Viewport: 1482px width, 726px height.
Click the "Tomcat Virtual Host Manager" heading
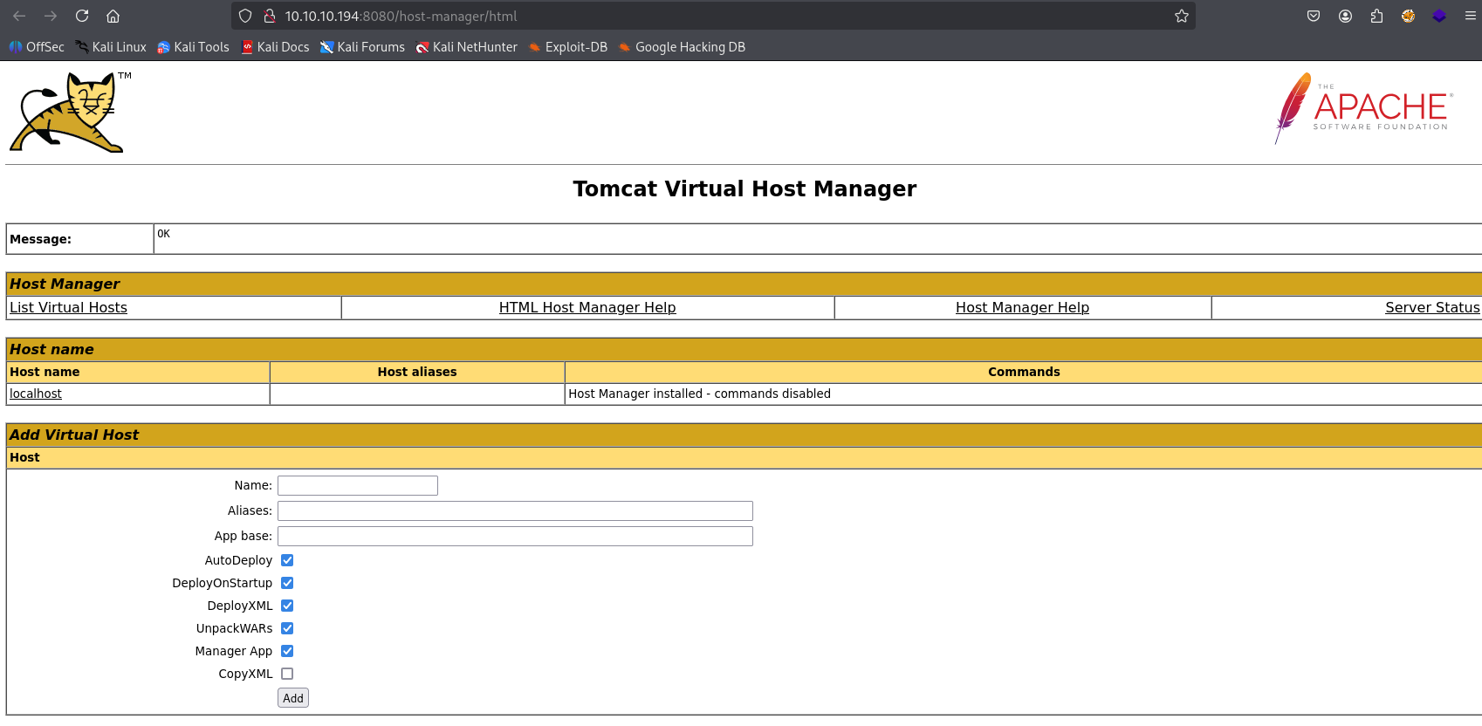[744, 188]
